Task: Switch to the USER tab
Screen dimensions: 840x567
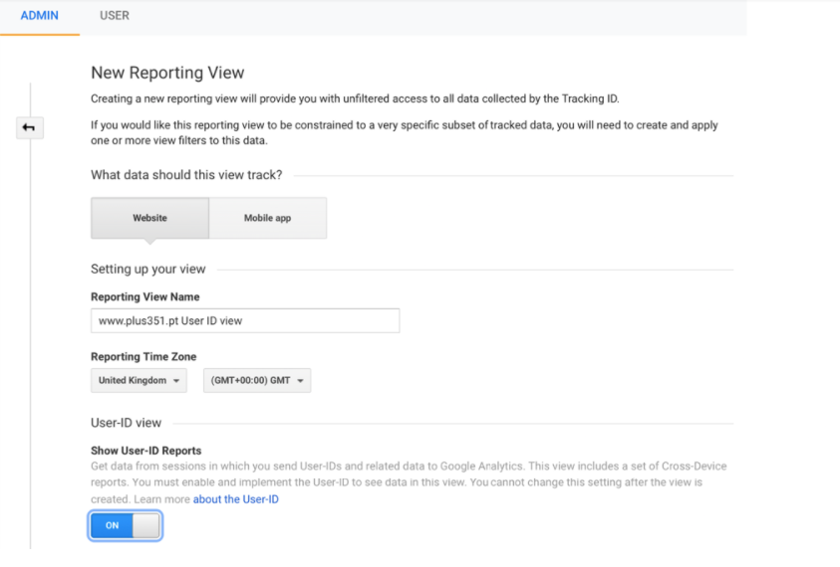Action: click(x=115, y=16)
